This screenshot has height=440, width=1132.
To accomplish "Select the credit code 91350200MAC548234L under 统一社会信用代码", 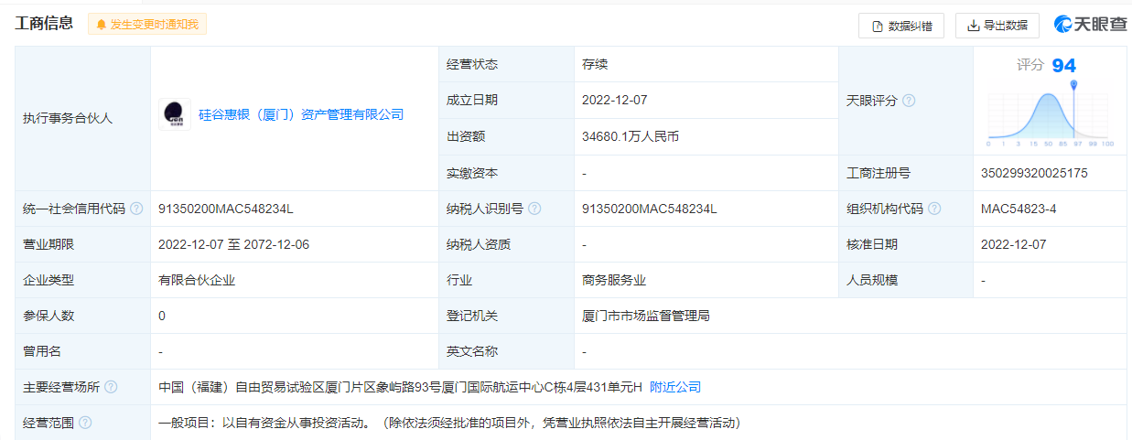I will 226,209.
